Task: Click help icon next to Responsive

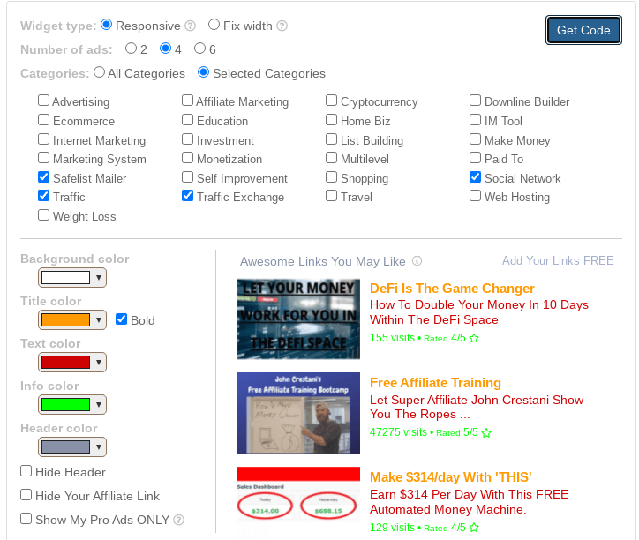Action: (x=190, y=26)
